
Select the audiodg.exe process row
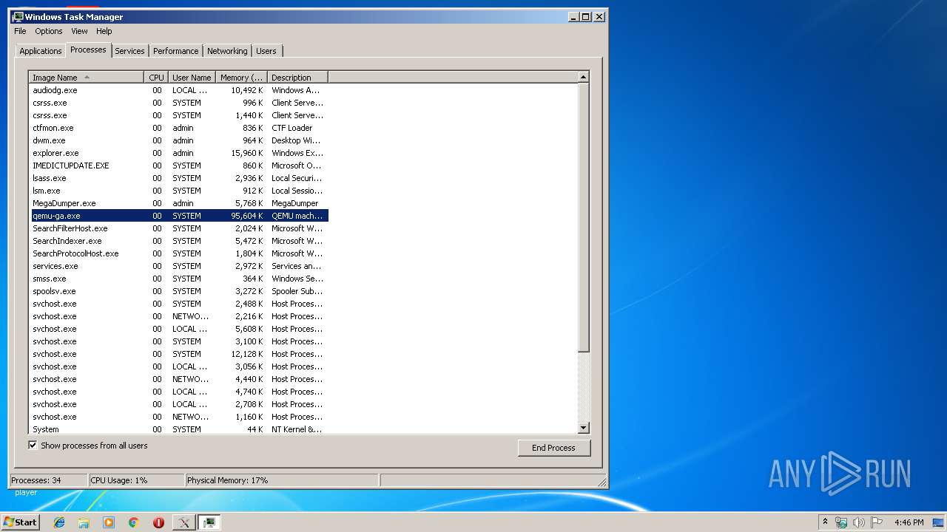click(178, 90)
